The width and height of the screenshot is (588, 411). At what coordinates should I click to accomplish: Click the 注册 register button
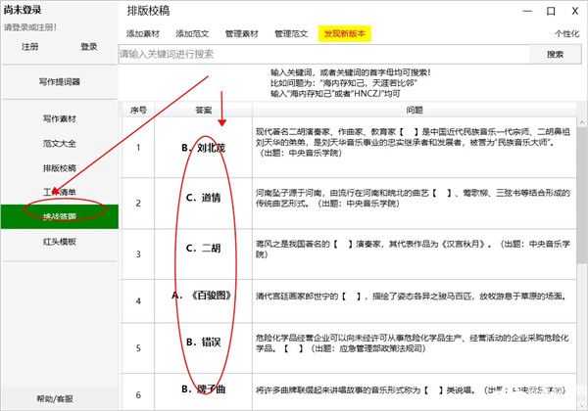[30, 46]
